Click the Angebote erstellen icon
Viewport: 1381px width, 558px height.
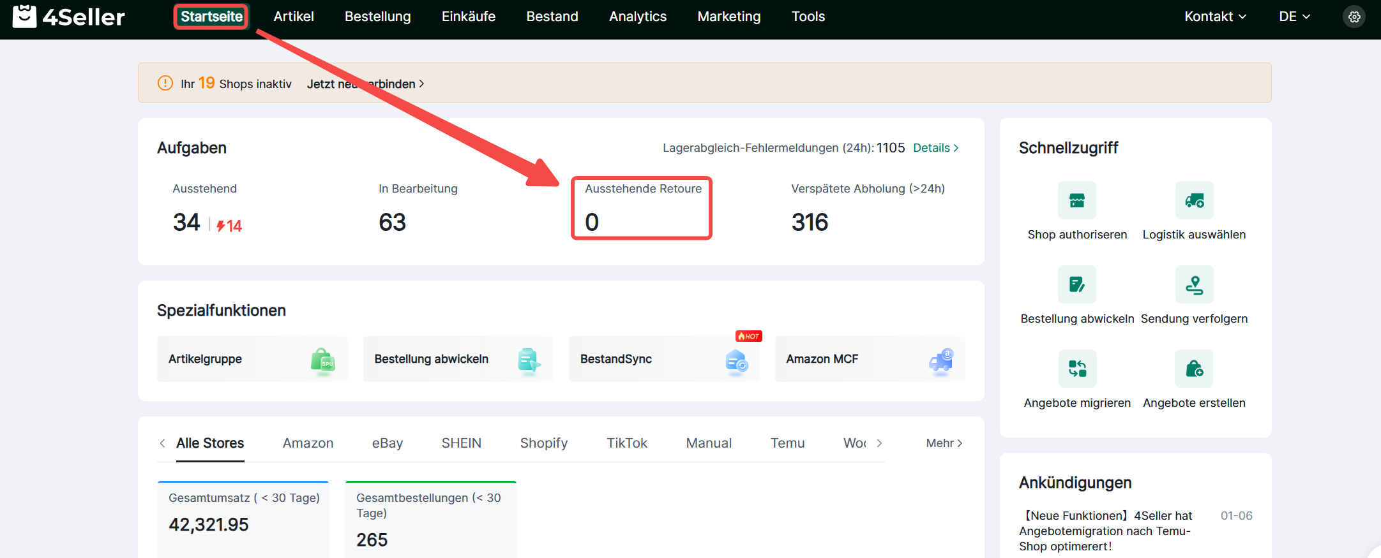coord(1193,369)
